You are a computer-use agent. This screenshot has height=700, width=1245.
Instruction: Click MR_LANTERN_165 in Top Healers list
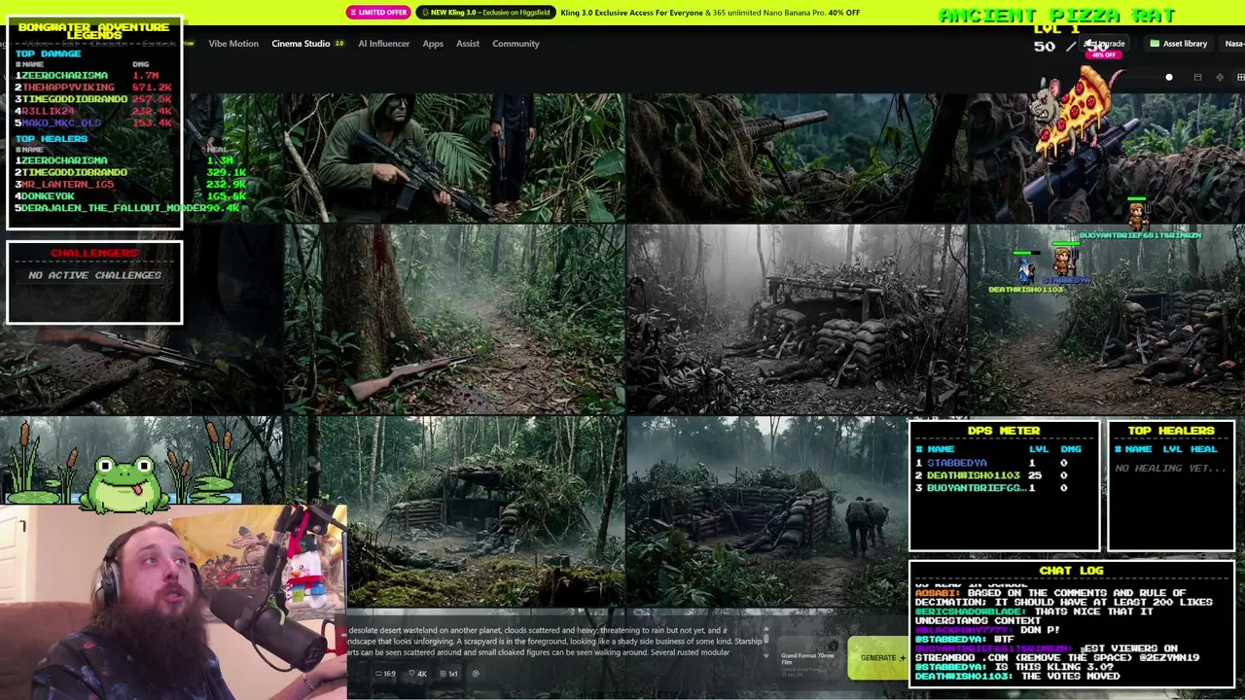click(68, 184)
